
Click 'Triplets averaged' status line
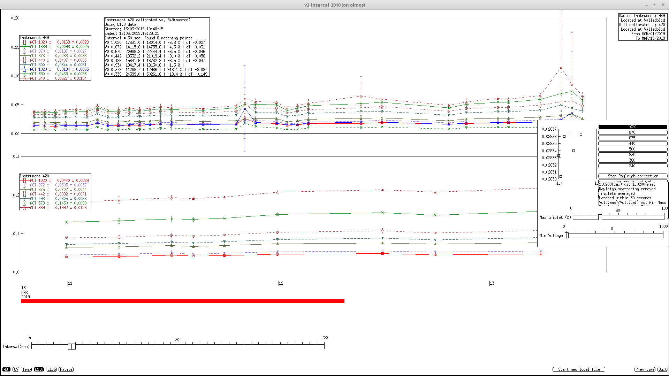tap(617, 193)
